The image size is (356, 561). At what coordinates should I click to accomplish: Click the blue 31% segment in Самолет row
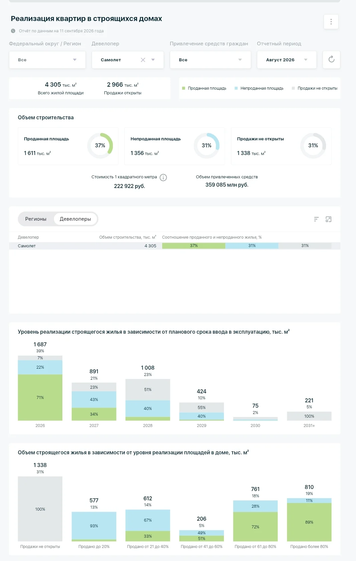point(252,246)
